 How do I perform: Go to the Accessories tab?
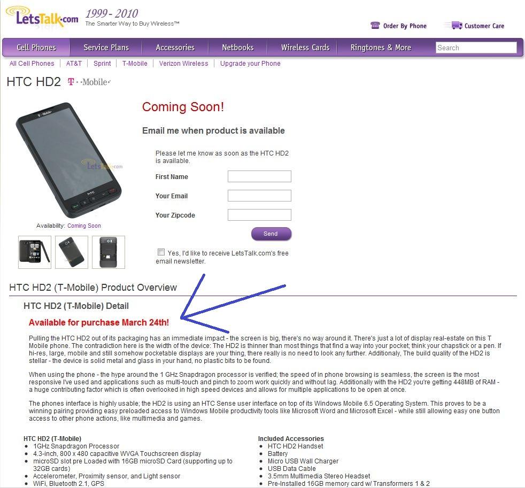(175, 48)
